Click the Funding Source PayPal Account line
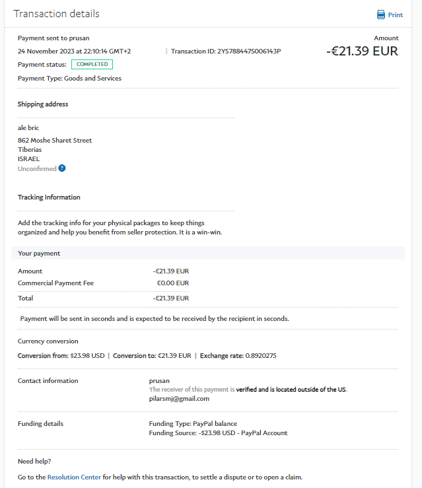422x488 pixels. coord(218,433)
